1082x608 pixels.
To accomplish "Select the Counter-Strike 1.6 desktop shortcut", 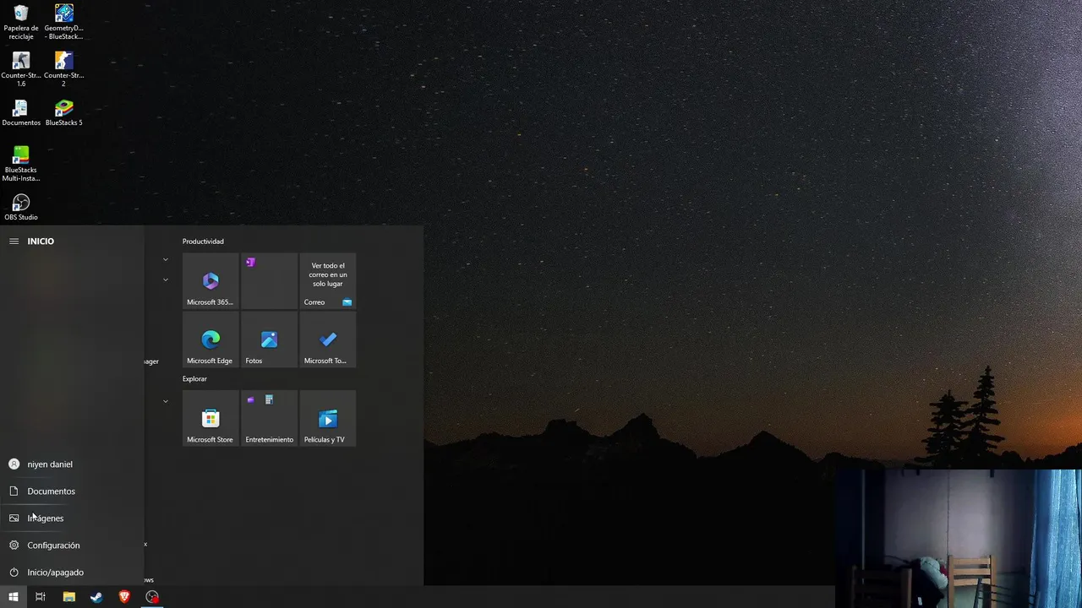I will point(21,69).
